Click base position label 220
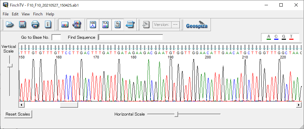304x129 pixels. coord(283,57)
